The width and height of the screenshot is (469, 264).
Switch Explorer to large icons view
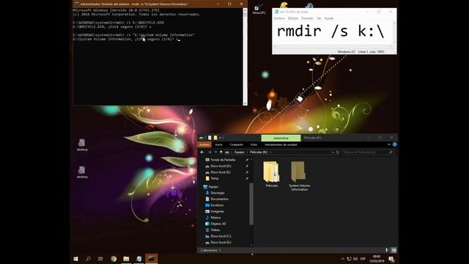click(x=394, y=250)
